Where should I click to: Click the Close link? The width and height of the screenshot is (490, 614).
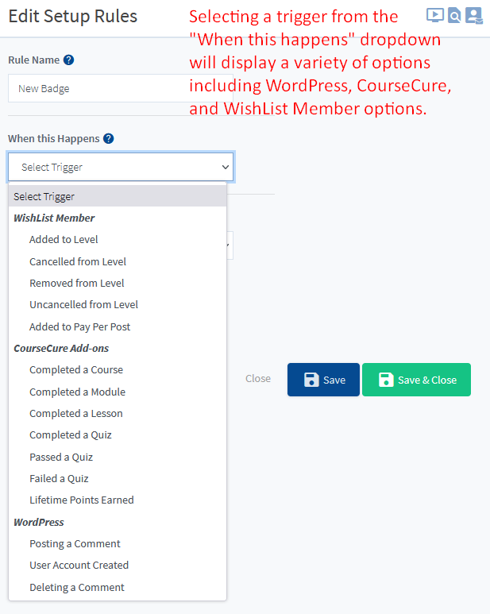pos(258,379)
